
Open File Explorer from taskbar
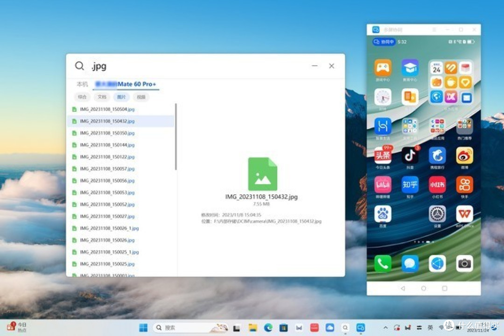253,328
